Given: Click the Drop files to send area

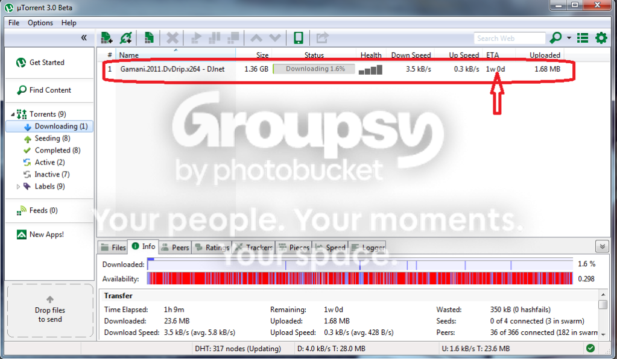Looking at the screenshot, I should [x=50, y=310].
